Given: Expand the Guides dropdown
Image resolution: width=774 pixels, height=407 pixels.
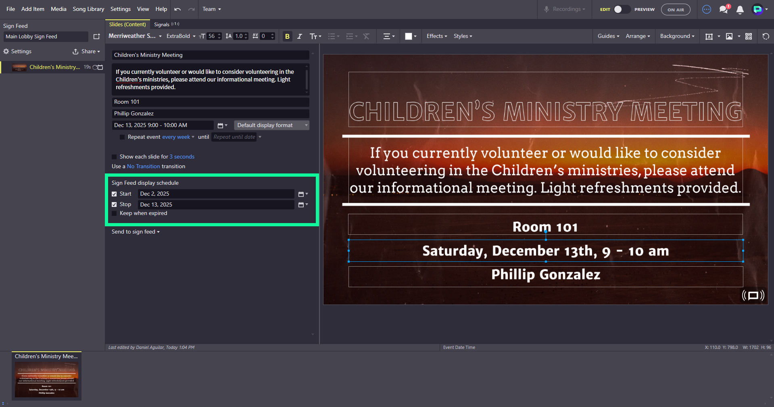Looking at the screenshot, I should click(608, 36).
